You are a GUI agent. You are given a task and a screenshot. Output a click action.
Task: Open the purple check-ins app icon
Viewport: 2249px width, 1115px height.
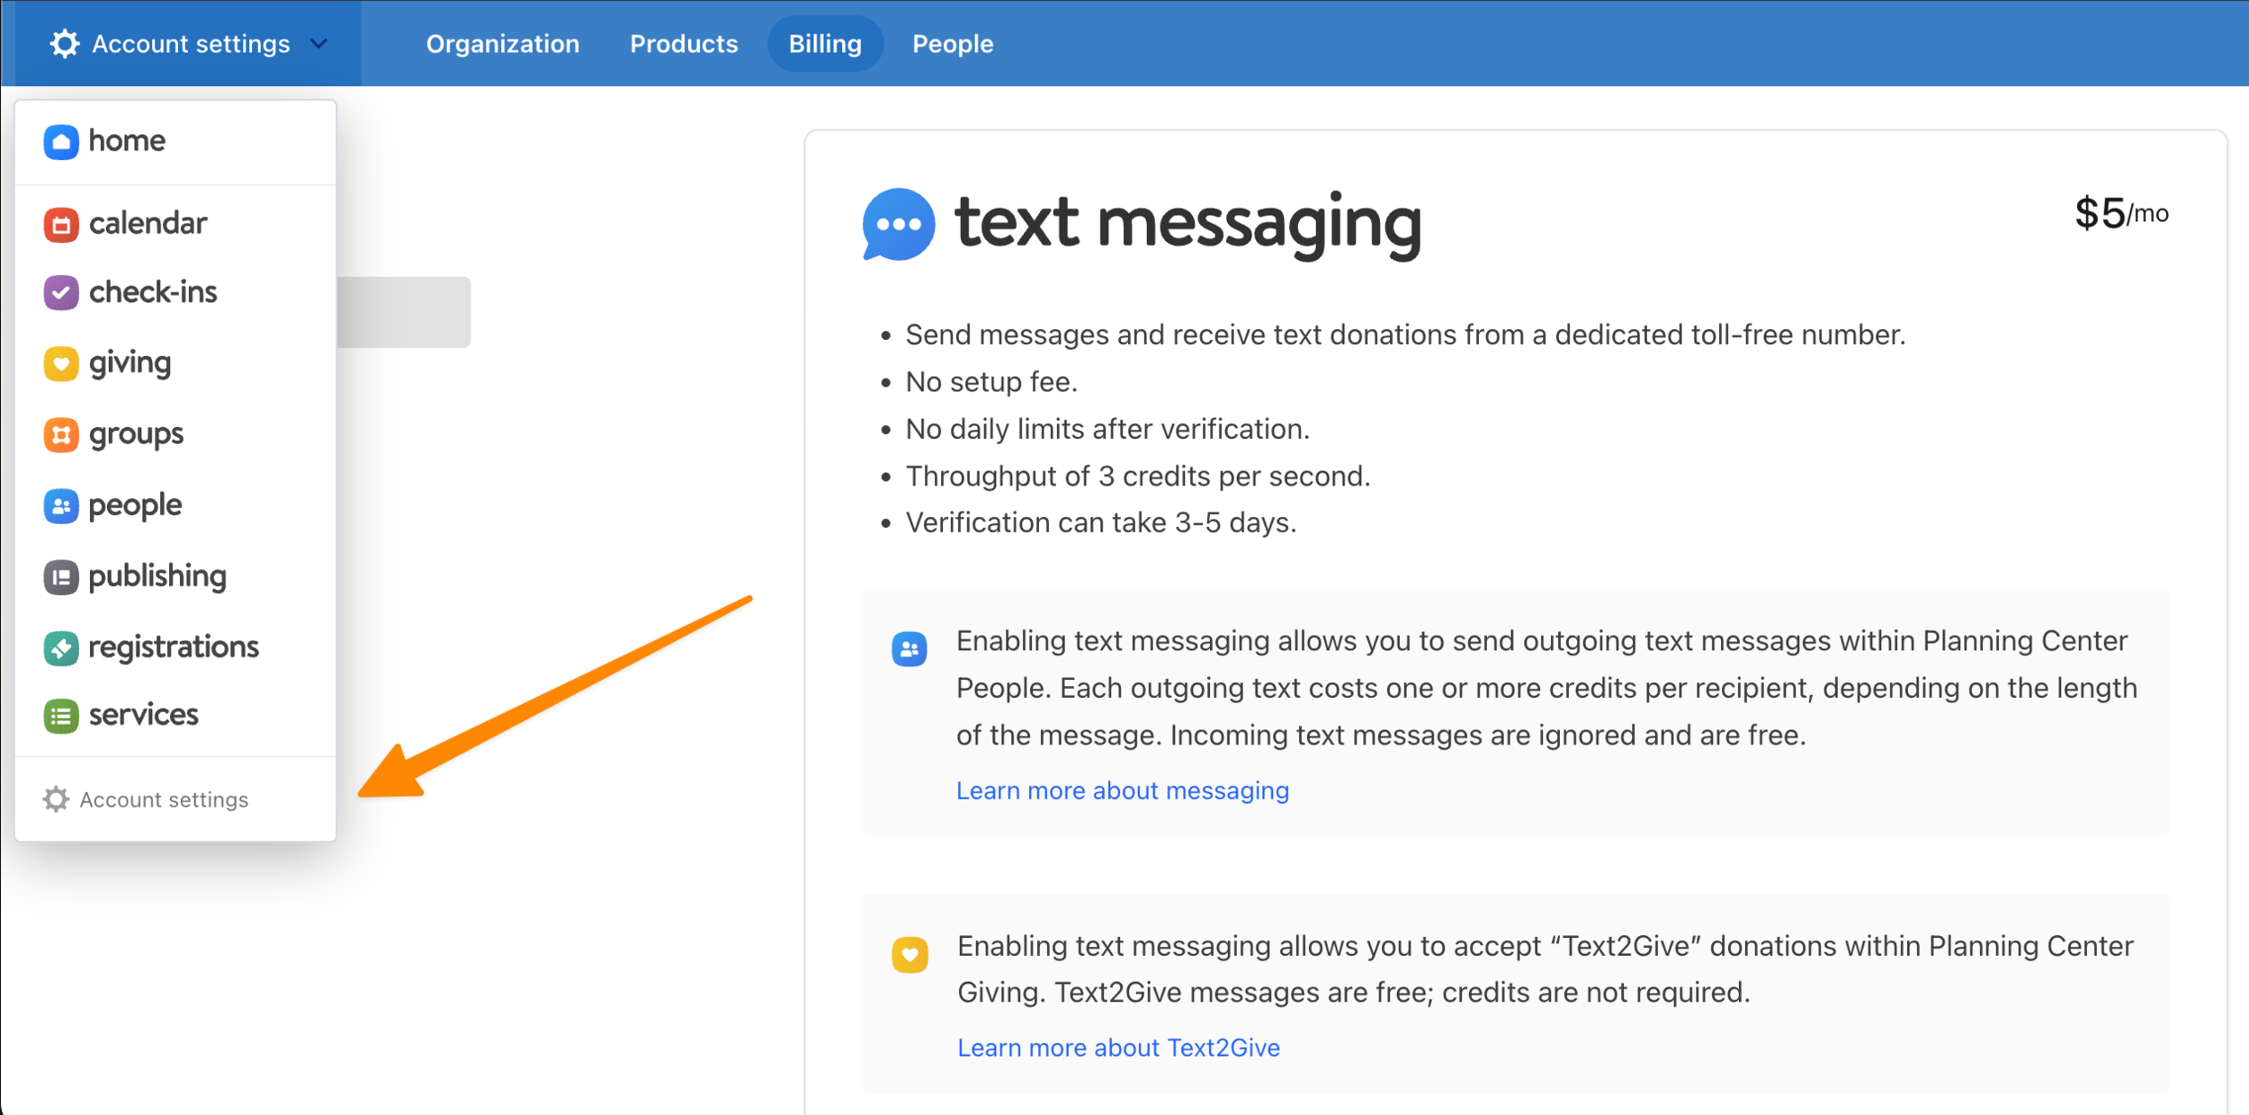(61, 293)
